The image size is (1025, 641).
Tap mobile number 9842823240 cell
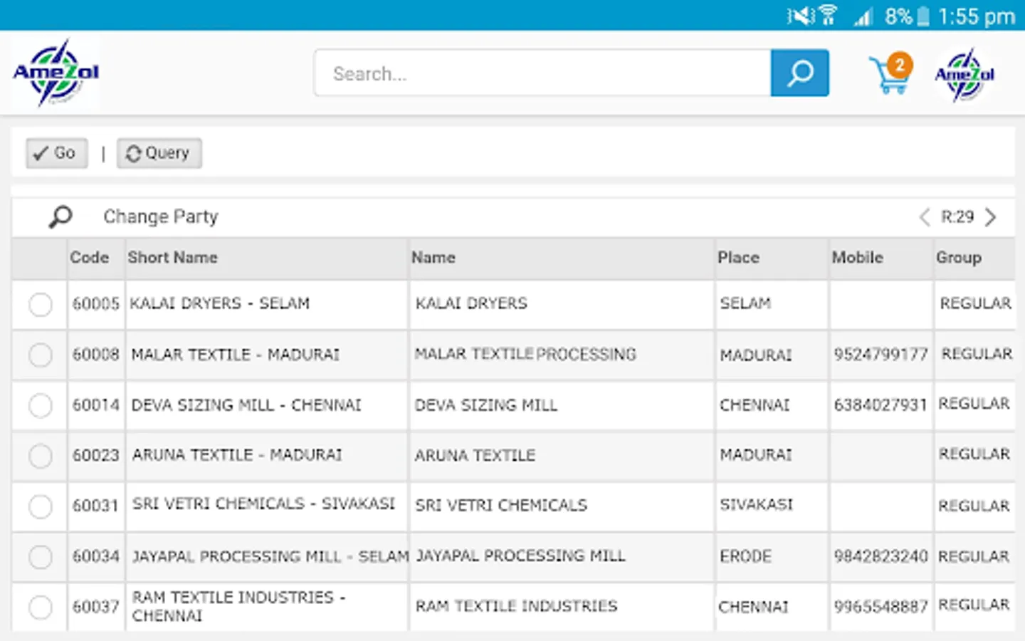point(881,556)
